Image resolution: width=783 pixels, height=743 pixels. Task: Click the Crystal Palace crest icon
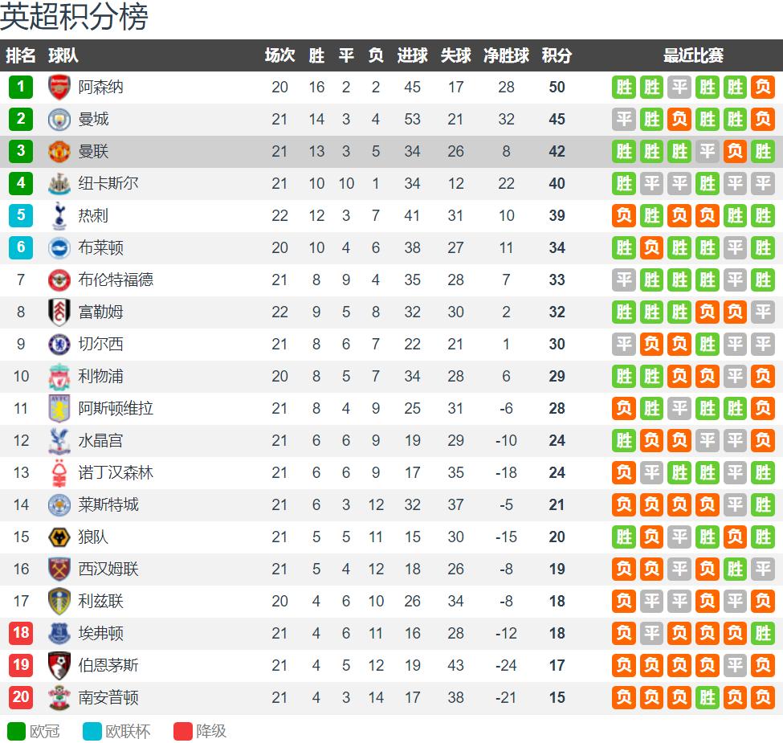coord(59,441)
